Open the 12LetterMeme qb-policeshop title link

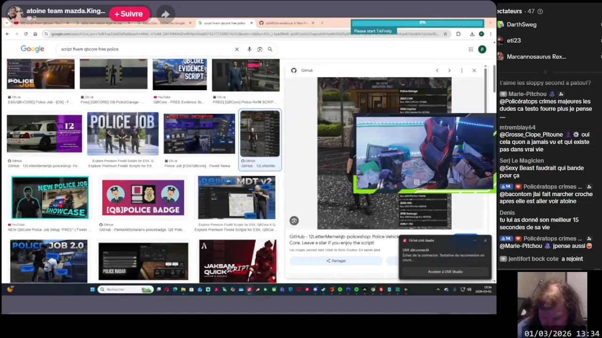[x=343, y=239]
